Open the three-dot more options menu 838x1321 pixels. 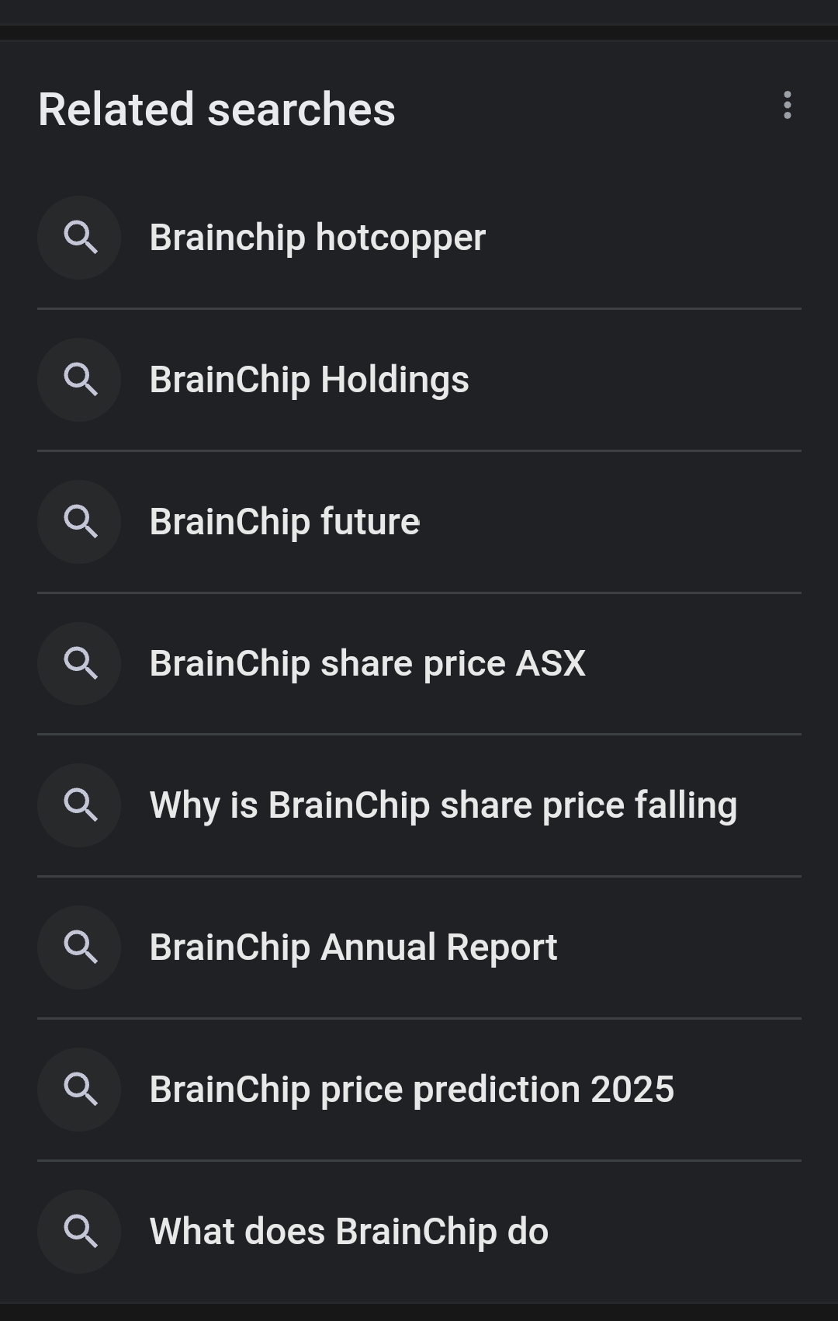pos(788,105)
